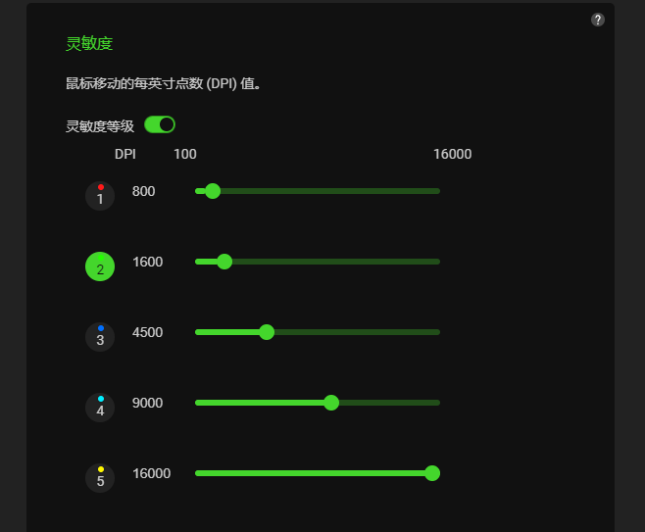The width and height of the screenshot is (645, 532).
Task: Select the active green stage 2 circle
Action: (100, 266)
